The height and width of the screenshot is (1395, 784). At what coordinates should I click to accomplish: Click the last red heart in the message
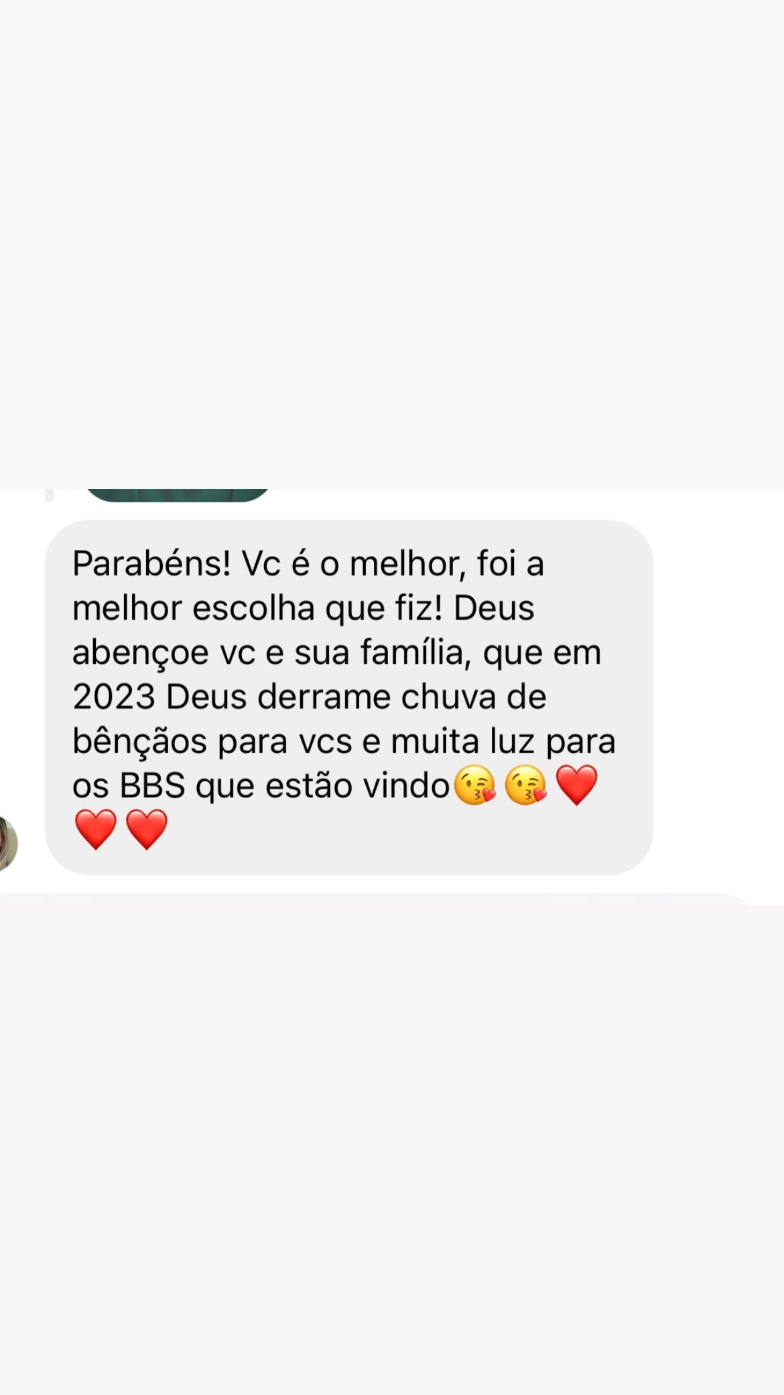[x=147, y=830]
